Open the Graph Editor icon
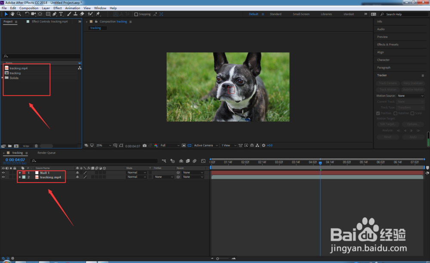 [203, 161]
